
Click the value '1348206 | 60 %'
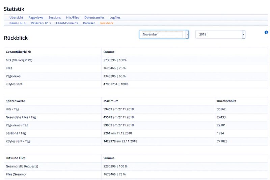click(x=114, y=76)
